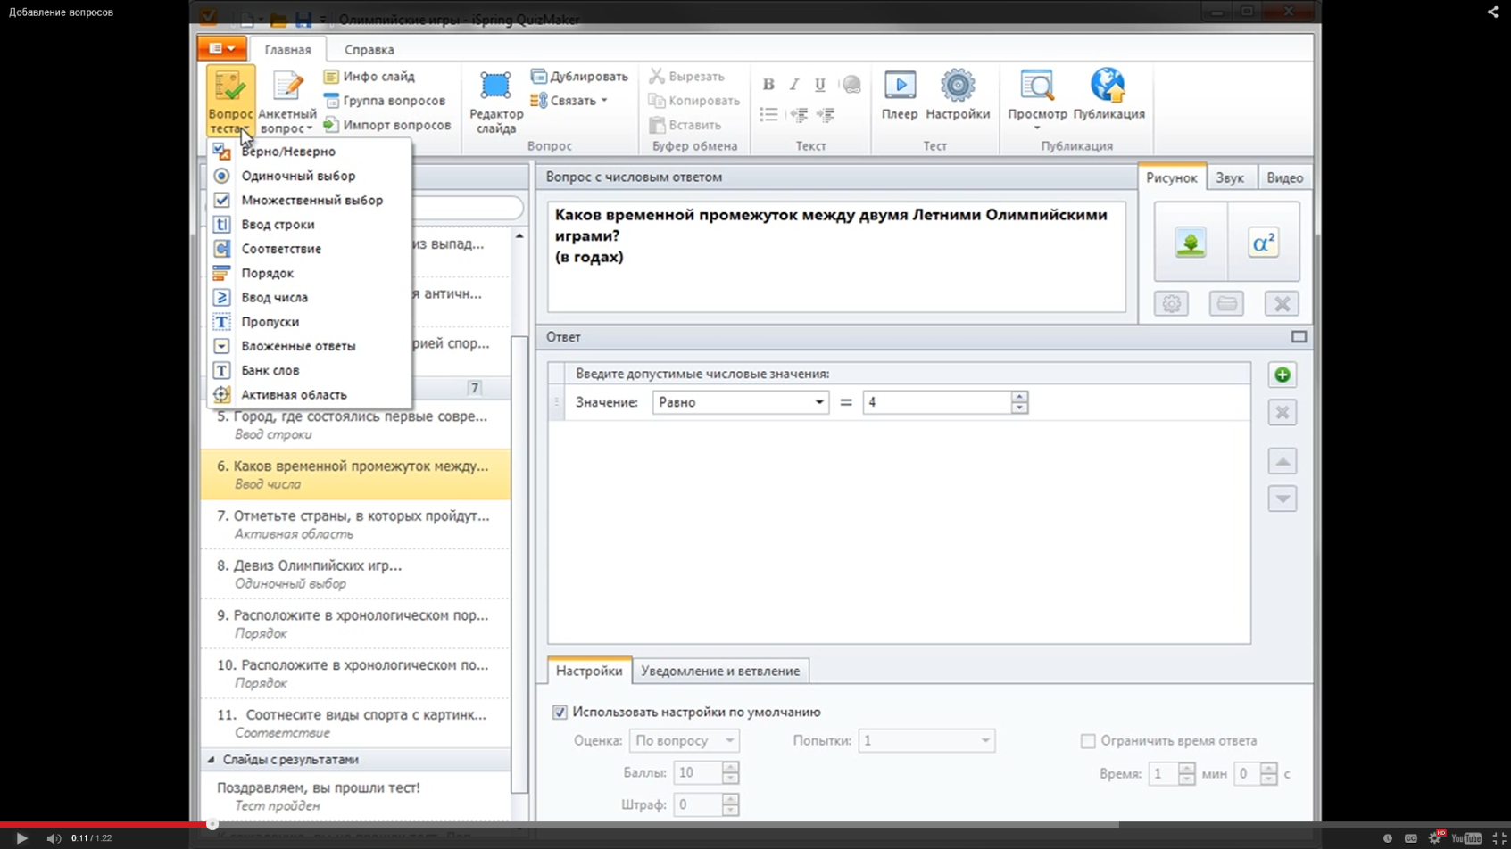The height and width of the screenshot is (849, 1511).
Task: Mute the video volume
Action: coord(54,838)
